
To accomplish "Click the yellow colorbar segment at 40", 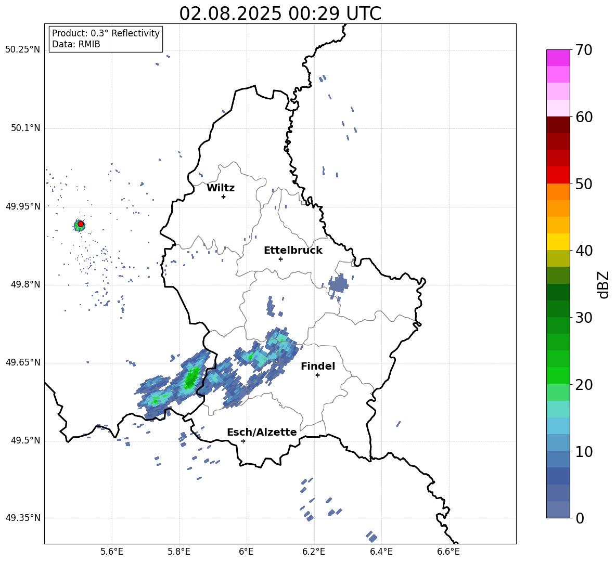I will (558, 242).
